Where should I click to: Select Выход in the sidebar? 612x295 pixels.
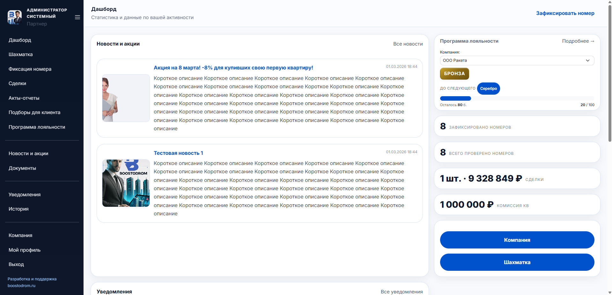click(16, 264)
